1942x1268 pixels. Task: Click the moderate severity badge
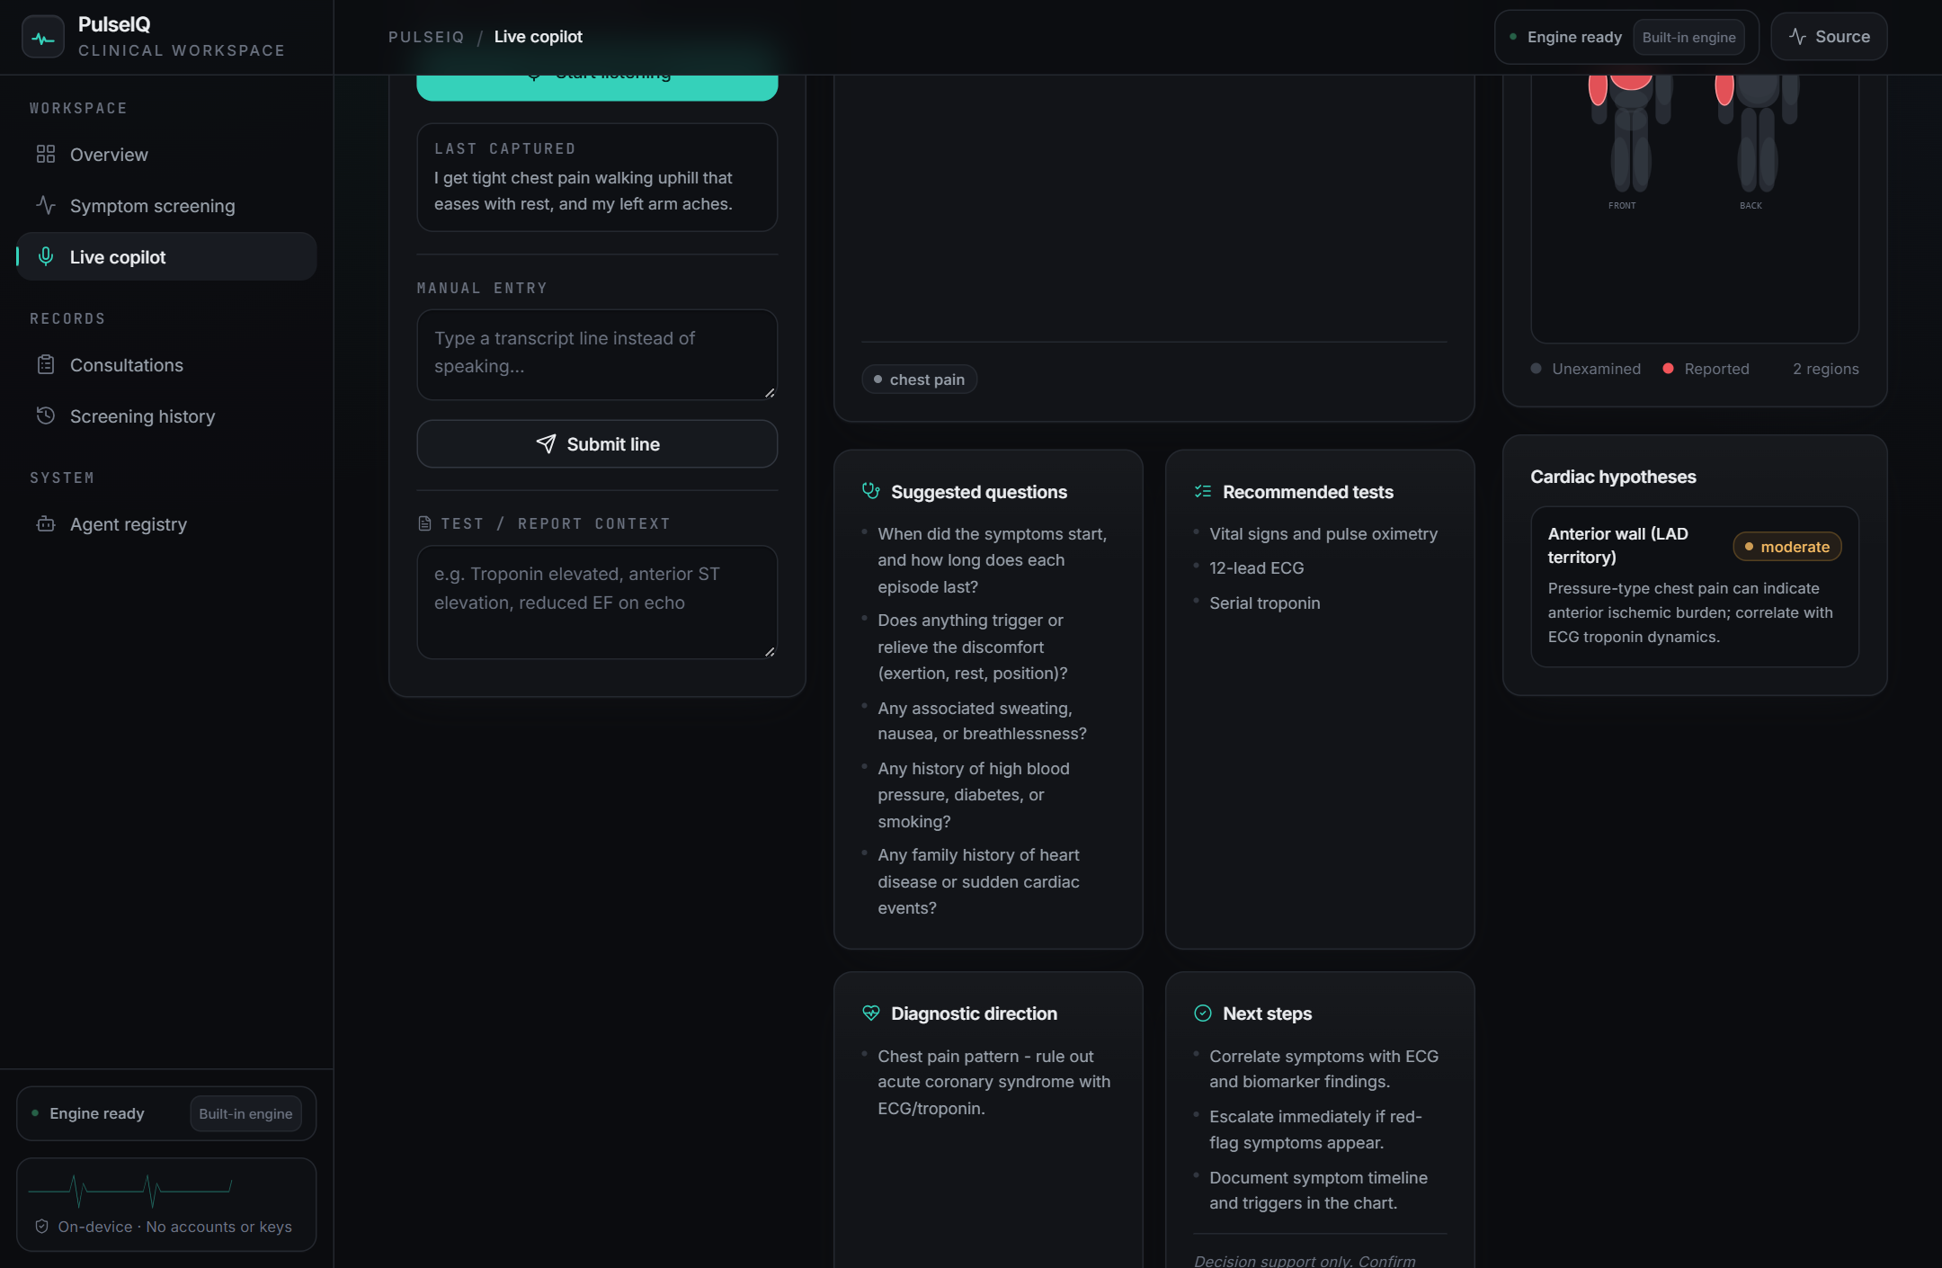pyautogui.click(x=1786, y=546)
